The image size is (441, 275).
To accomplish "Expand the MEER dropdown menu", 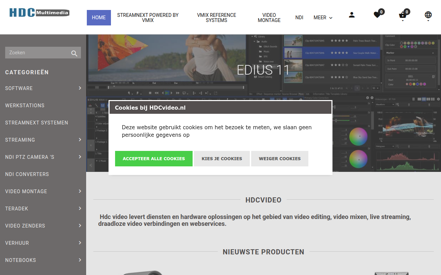I will tap(323, 18).
